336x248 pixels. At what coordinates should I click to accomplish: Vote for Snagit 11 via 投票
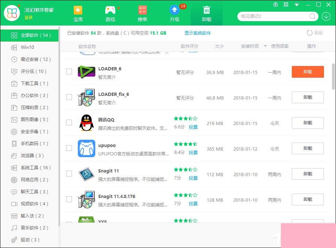[x=193, y=178]
